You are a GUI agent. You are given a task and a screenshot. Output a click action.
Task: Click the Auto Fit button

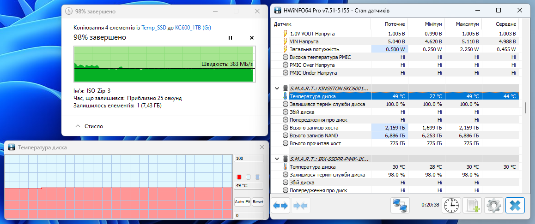point(243,202)
